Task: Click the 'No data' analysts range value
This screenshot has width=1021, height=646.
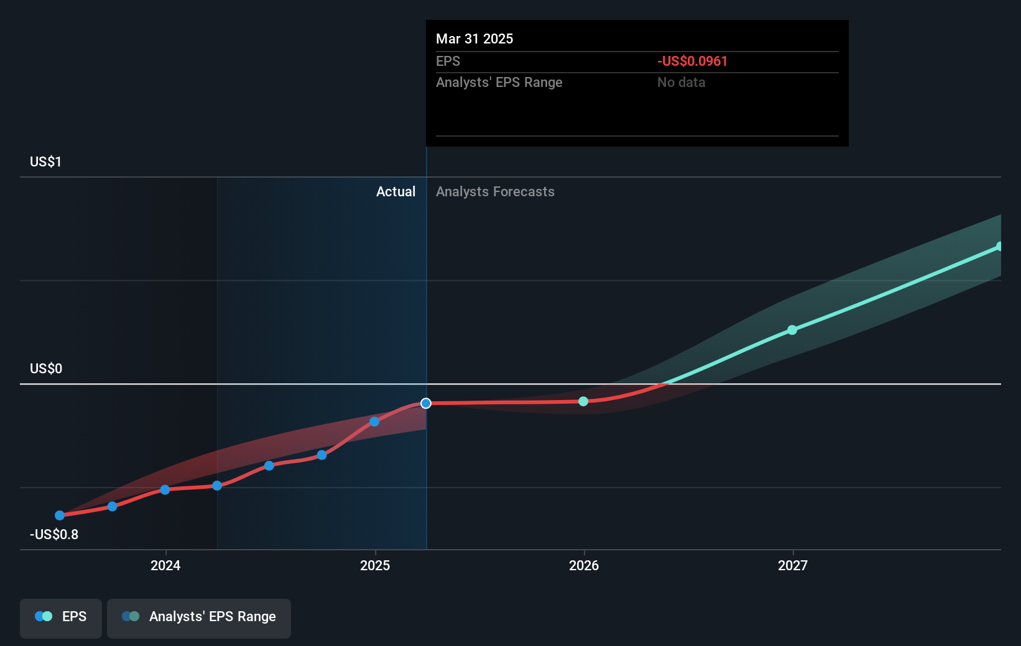Action: point(681,83)
